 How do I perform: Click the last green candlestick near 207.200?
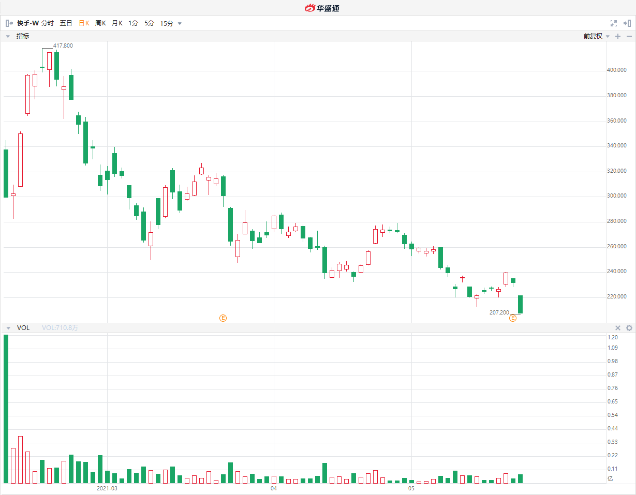click(x=520, y=304)
